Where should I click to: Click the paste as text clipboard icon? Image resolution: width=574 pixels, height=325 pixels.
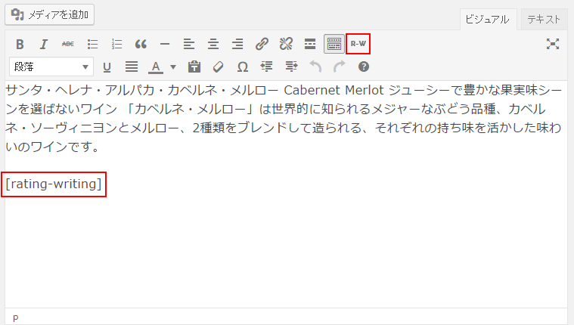click(x=194, y=67)
